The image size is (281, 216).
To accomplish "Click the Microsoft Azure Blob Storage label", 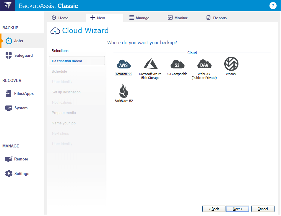I will tap(150, 76).
